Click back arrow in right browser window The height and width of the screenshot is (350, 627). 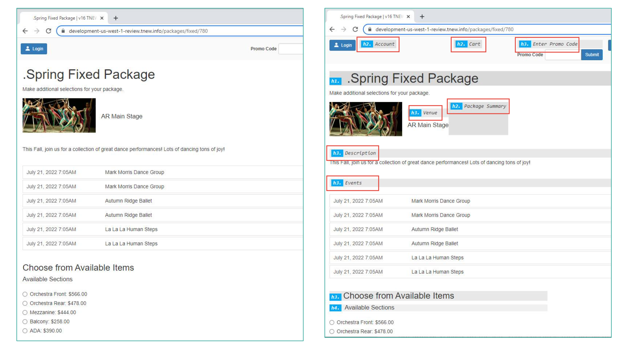[332, 30]
